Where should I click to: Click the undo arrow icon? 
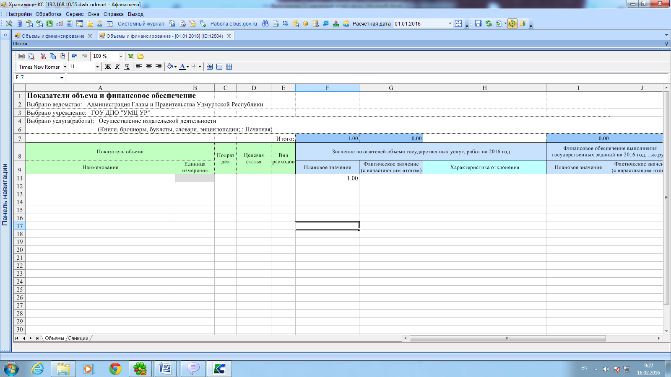[x=75, y=56]
